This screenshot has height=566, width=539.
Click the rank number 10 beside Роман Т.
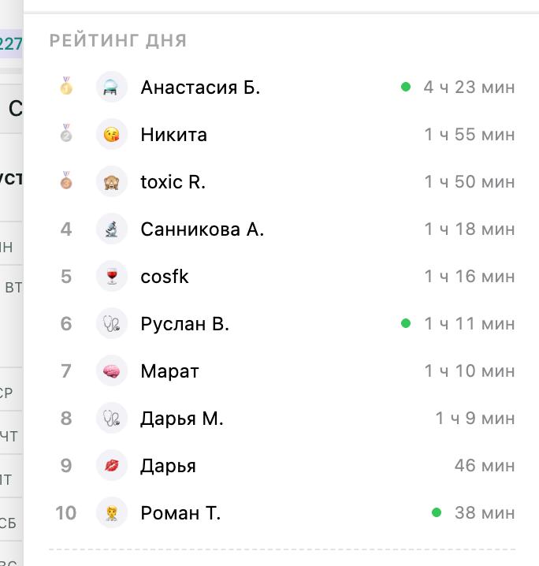(65, 512)
